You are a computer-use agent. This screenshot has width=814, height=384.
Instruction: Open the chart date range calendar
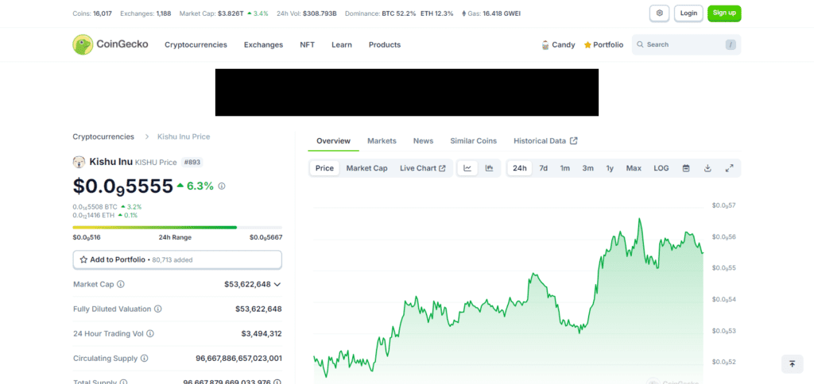(686, 168)
